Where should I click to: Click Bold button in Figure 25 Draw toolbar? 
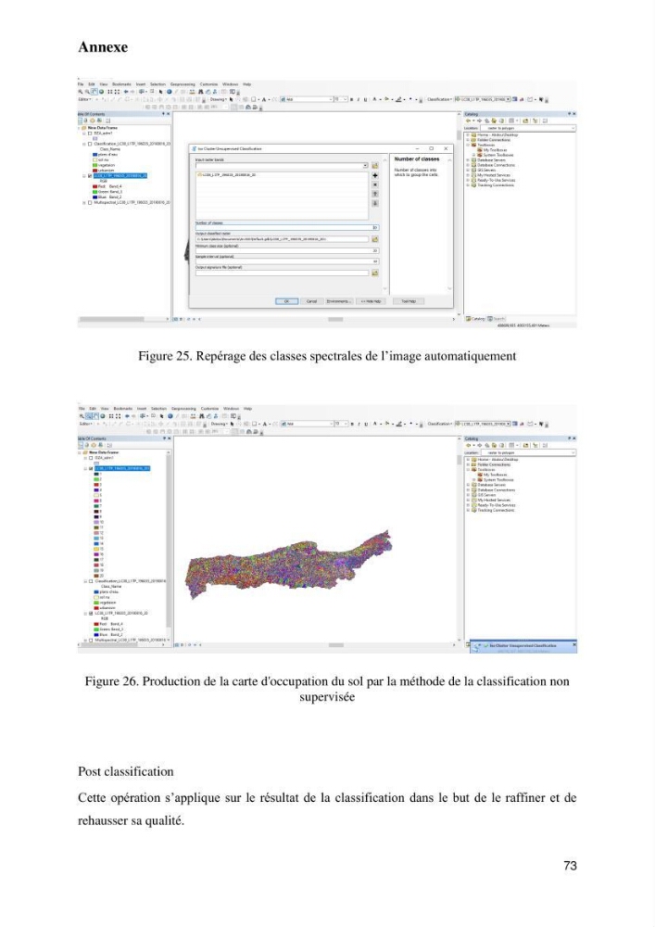point(352,99)
